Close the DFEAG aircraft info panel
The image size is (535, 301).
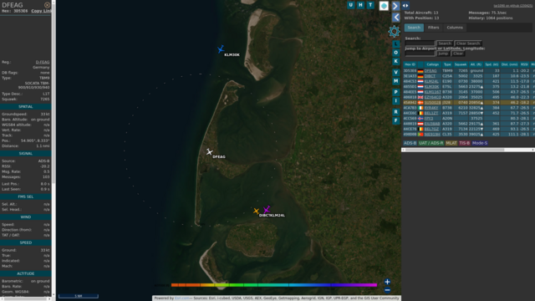(x=47, y=5)
